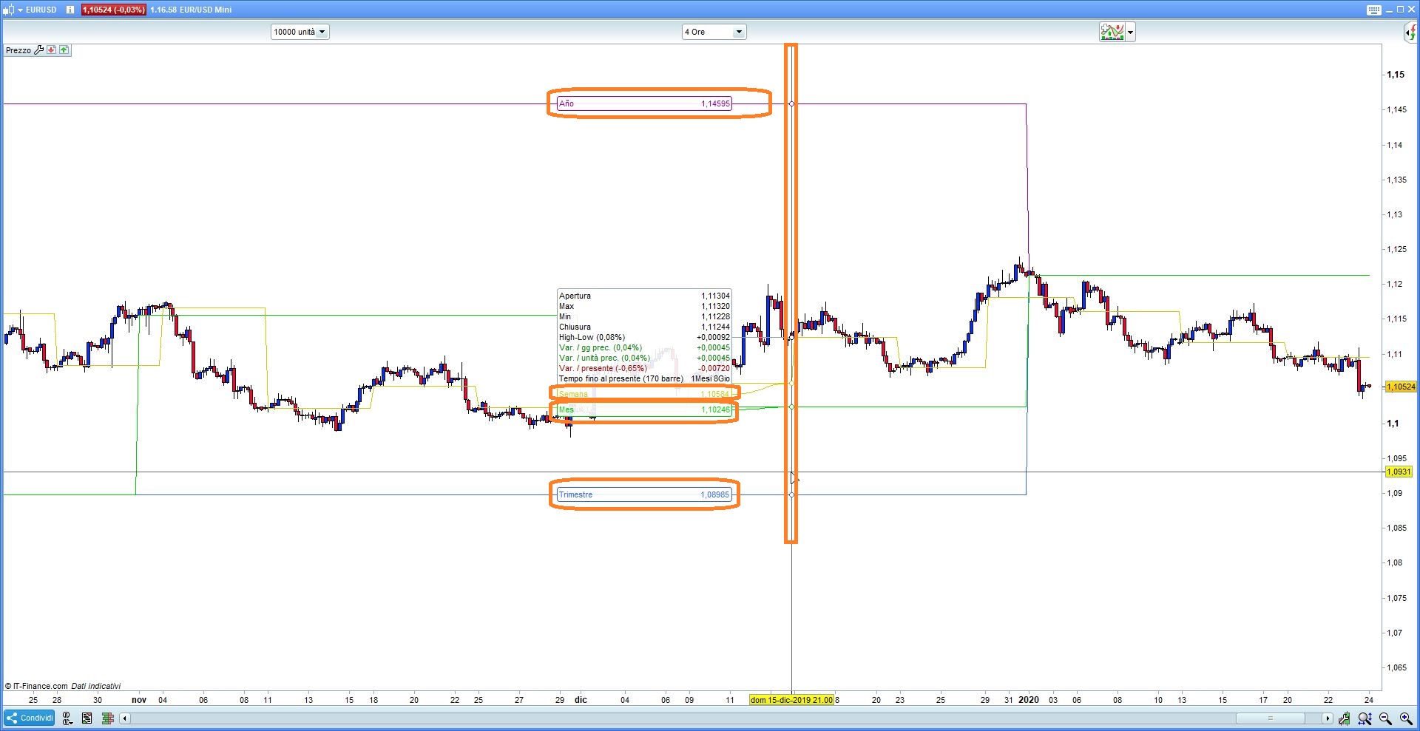Click the add indicator chart icon
This screenshot has height=731, width=1420.
[x=1112, y=32]
